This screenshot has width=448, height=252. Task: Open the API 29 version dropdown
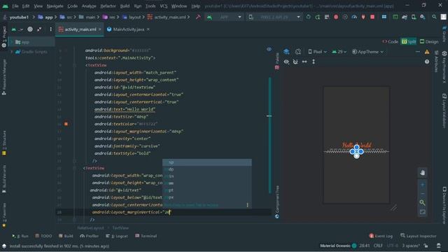click(x=339, y=52)
